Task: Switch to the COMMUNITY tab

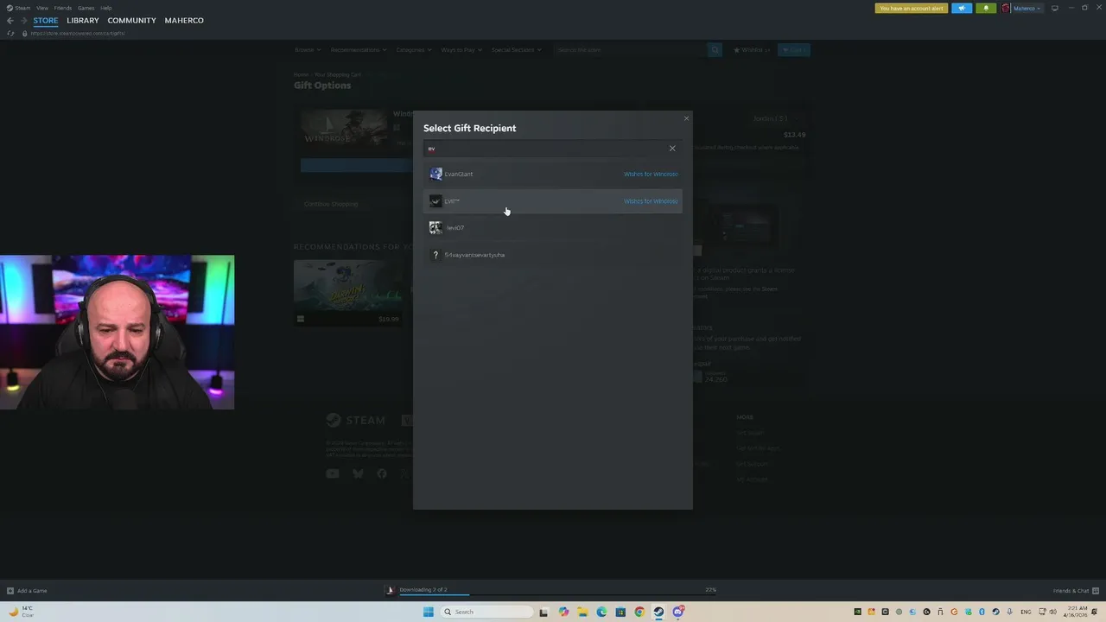Action: coord(132,21)
